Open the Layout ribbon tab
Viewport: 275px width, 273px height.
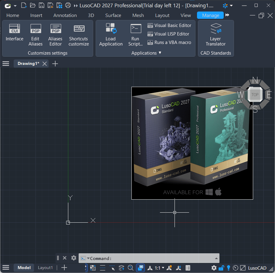[x=162, y=15]
